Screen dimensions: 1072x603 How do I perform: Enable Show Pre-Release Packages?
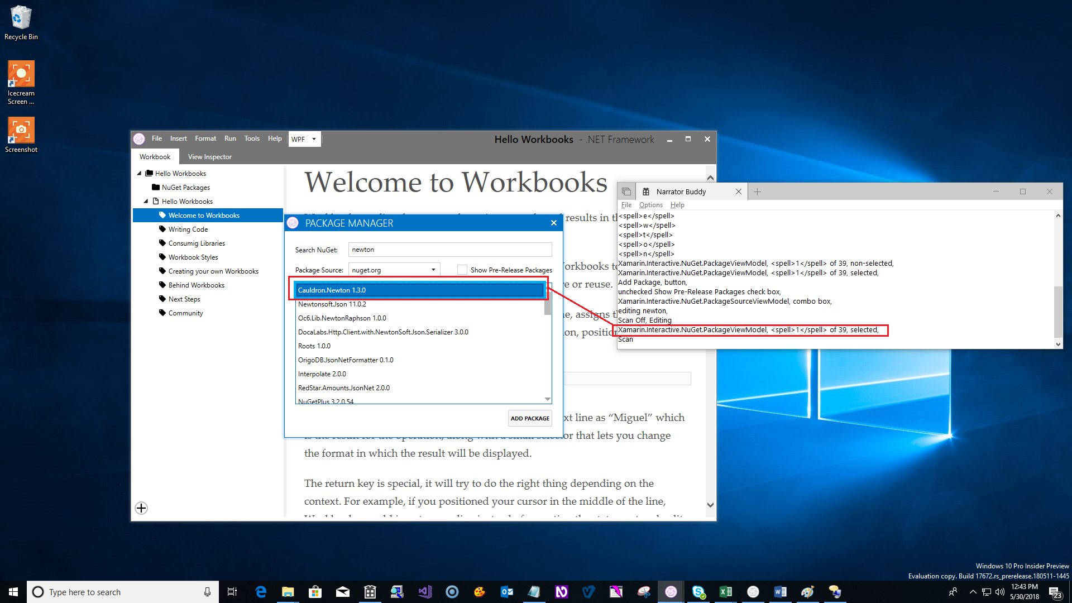[x=462, y=270]
